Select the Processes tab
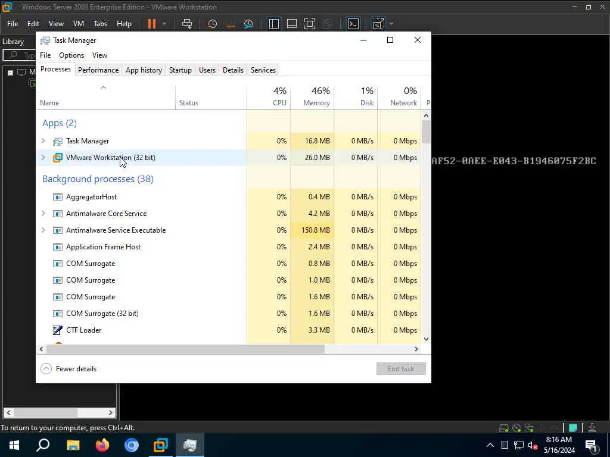610x457 pixels. [55, 69]
